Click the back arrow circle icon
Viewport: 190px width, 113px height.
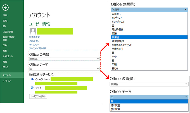point(6,8)
